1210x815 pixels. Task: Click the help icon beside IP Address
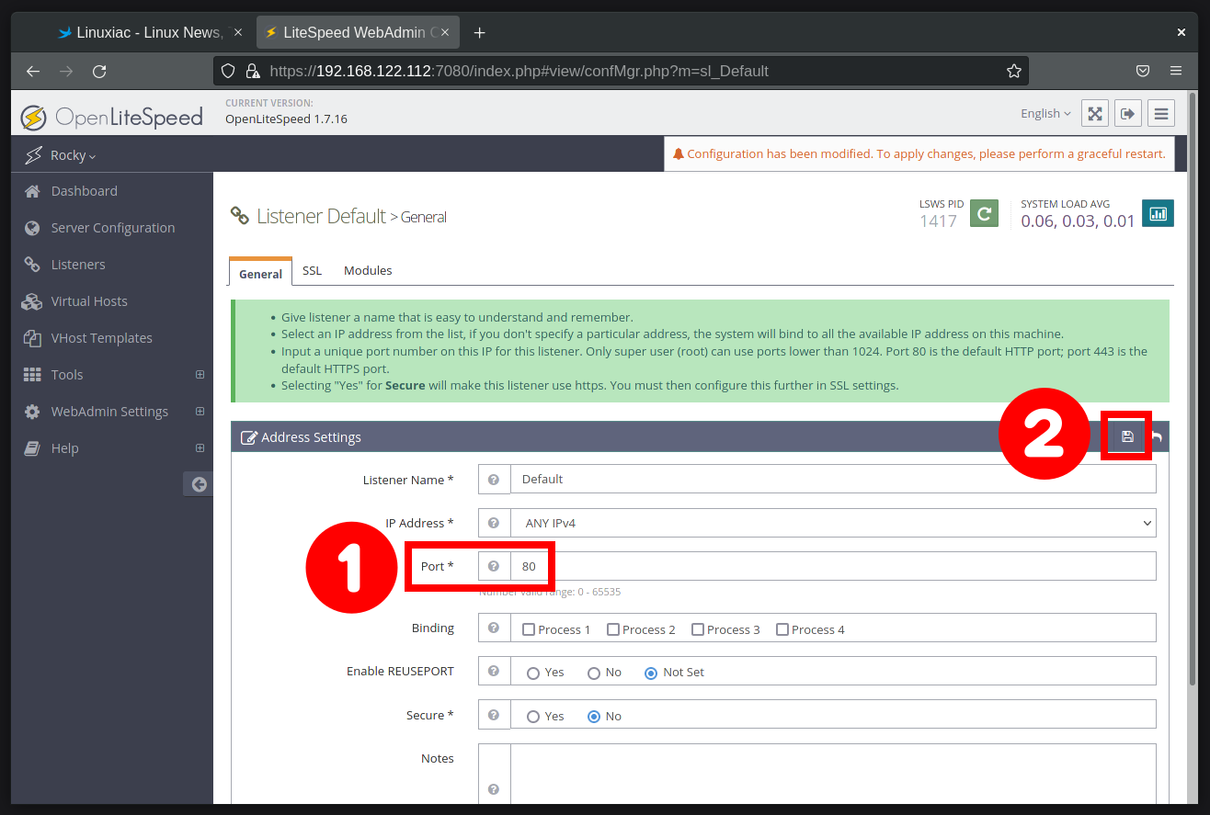tap(494, 523)
